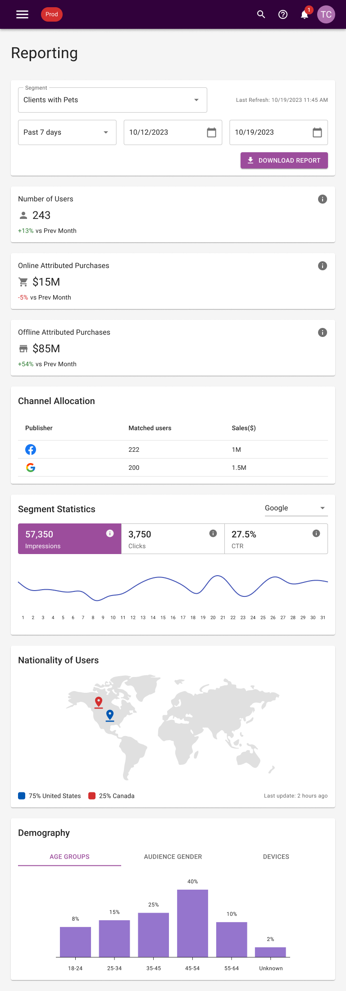
Task: Switch to the Devices tab
Action: click(276, 857)
